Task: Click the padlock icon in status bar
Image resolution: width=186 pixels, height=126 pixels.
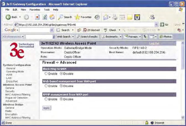Action: pos(147,123)
